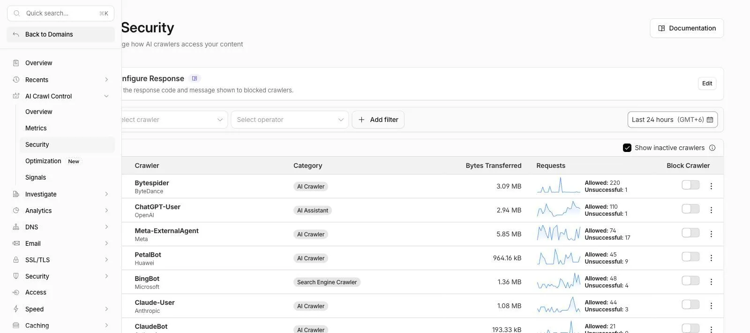Focus the Quick search input field
The image size is (750, 333).
60,14
